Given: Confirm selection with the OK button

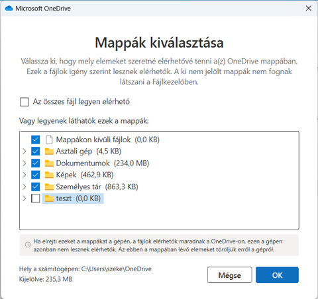Looking at the screenshot, I should point(277,275).
